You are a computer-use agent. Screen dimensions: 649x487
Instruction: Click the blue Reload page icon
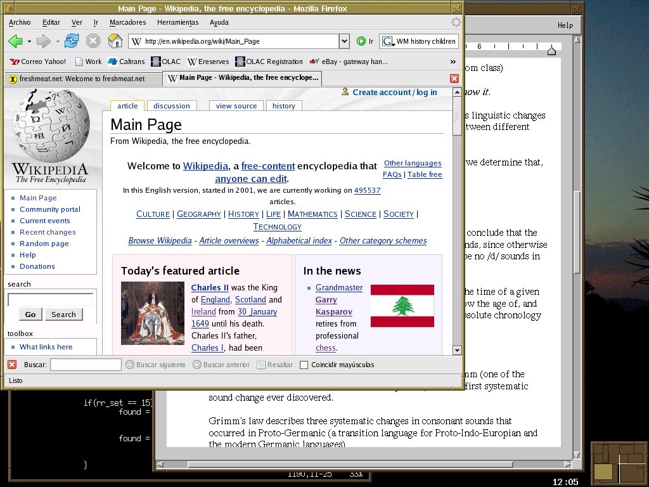pyautogui.click(x=72, y=41)
